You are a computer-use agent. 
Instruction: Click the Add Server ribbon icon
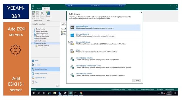coord(34,15)
